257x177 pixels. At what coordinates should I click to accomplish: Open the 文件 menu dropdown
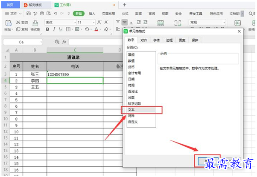click(13, 14)
